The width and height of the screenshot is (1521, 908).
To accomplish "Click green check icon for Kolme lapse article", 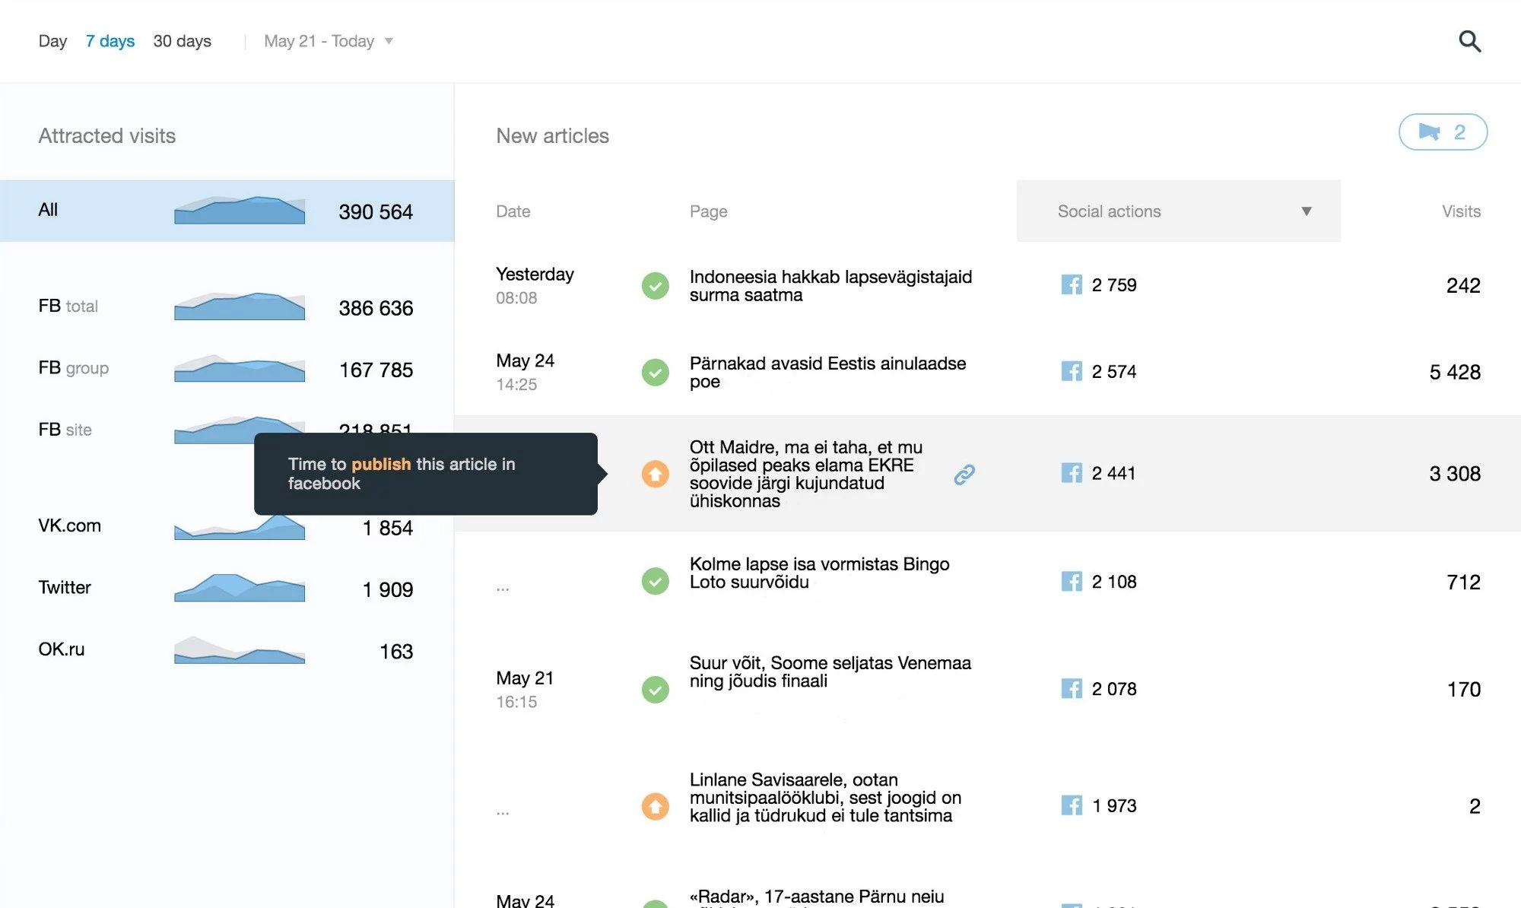I will 655,582.
